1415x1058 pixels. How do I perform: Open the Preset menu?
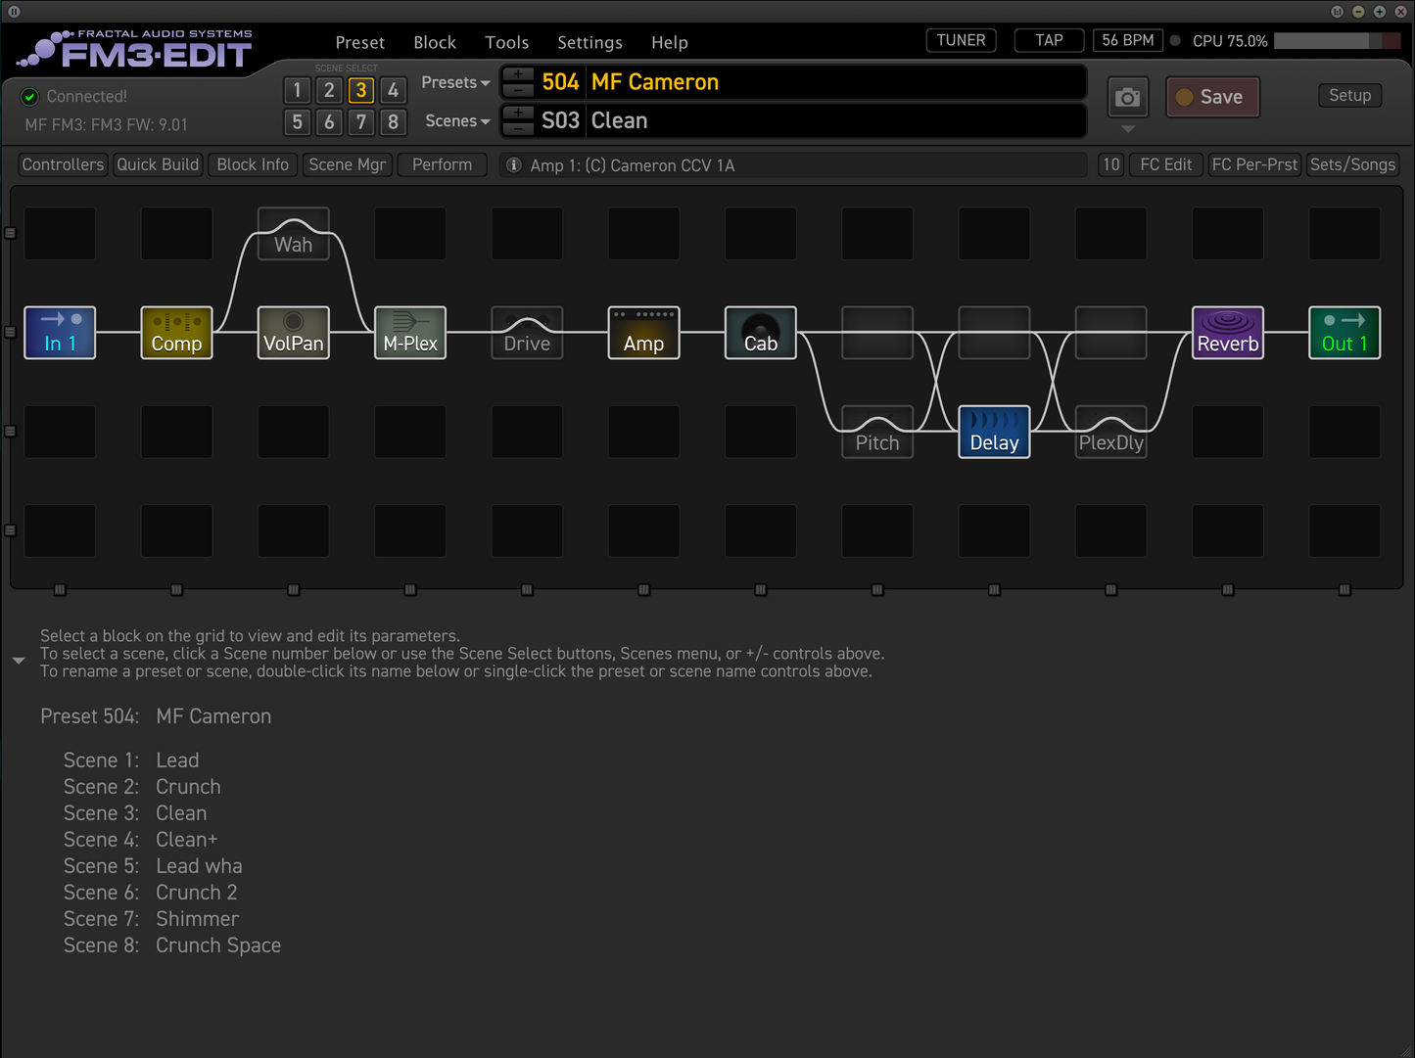(359, 42)
